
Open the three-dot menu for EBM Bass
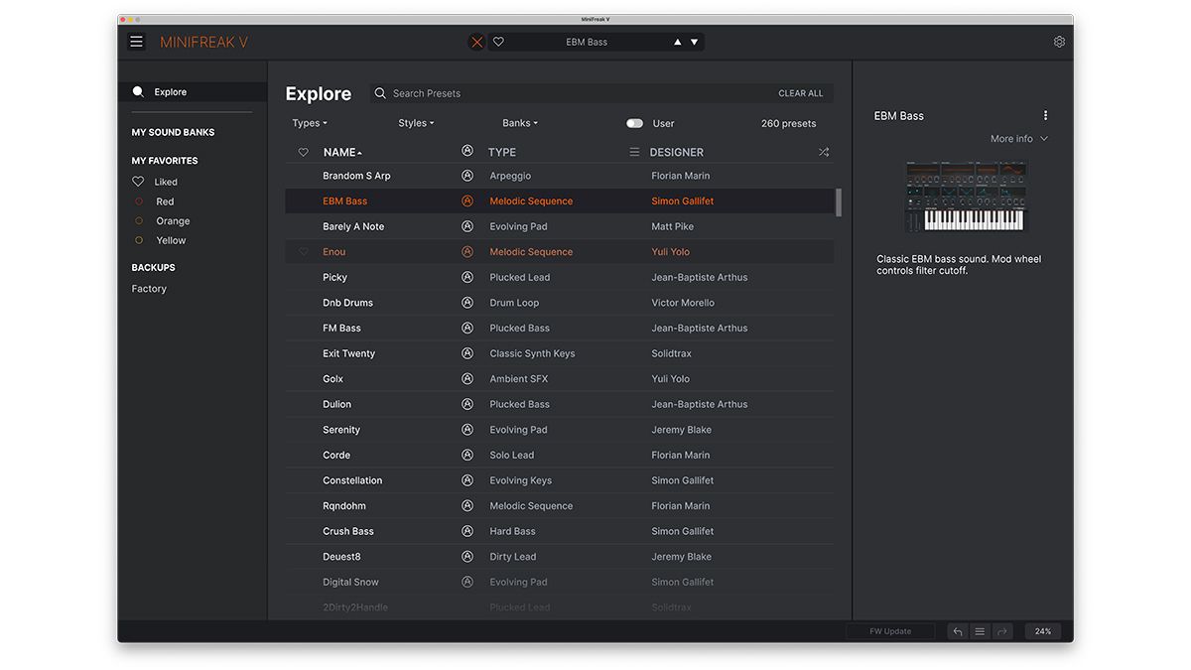[1045, 115]
